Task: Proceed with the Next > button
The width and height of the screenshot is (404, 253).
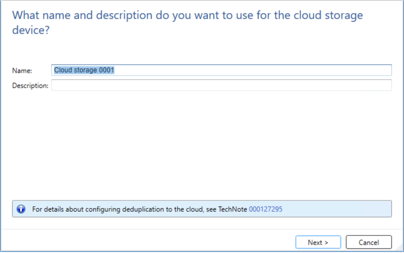Action: point(318,242)
